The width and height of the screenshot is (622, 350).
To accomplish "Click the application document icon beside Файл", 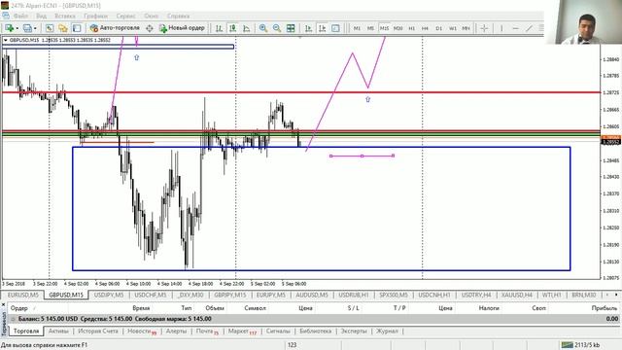I will pos(6,16).
